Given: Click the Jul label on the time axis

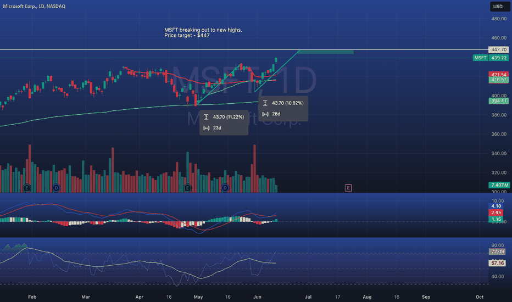Looking at the screenshot, I should click(x=308, y=297).
